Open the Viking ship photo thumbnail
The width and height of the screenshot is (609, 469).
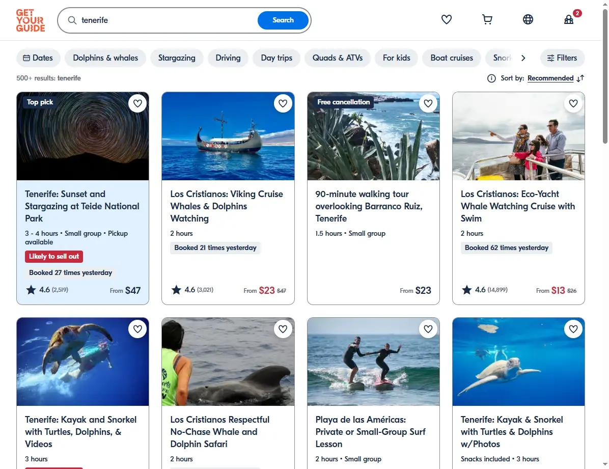(x=228, y=136)
